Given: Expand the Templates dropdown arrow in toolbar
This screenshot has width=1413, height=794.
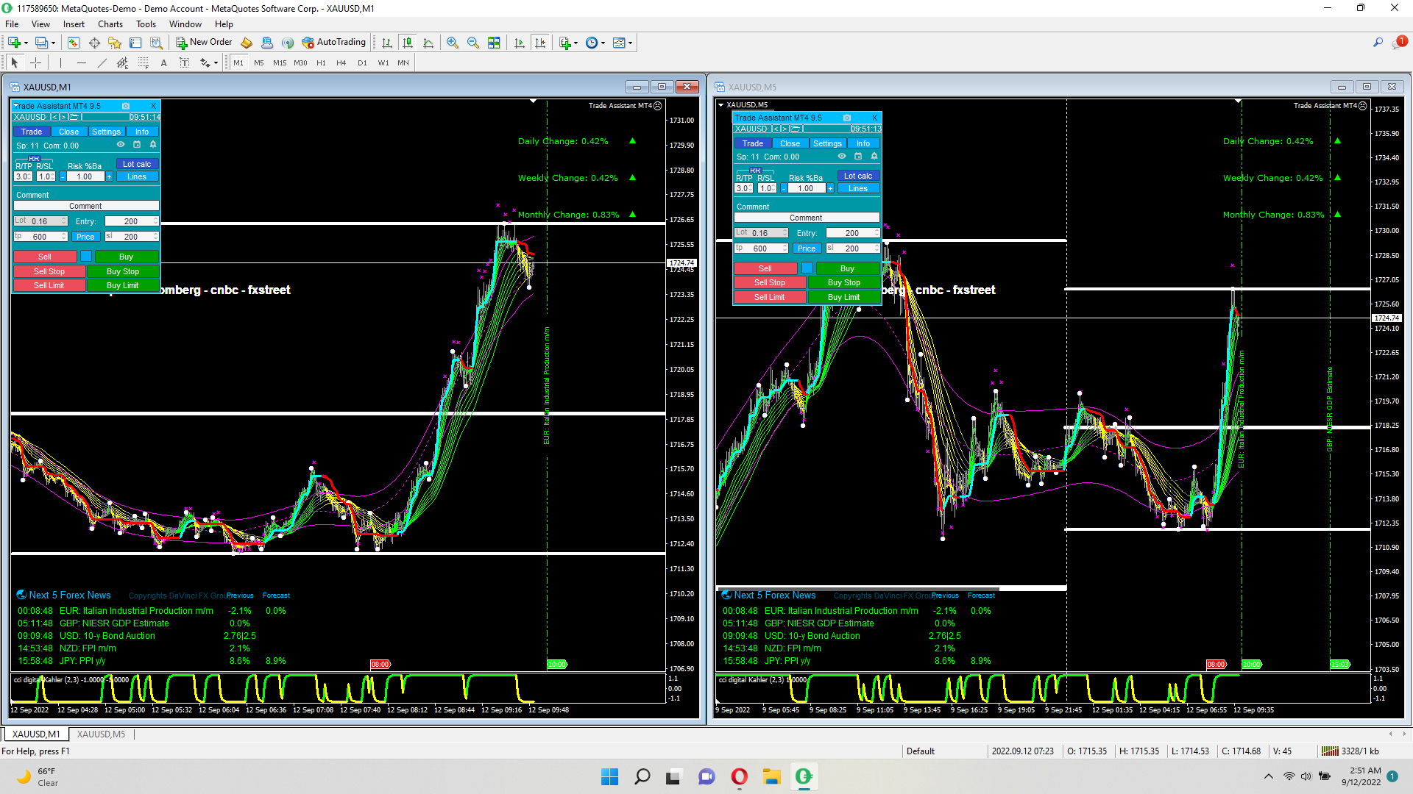Looking at the screenshot, I should click(x=631, y=43).
